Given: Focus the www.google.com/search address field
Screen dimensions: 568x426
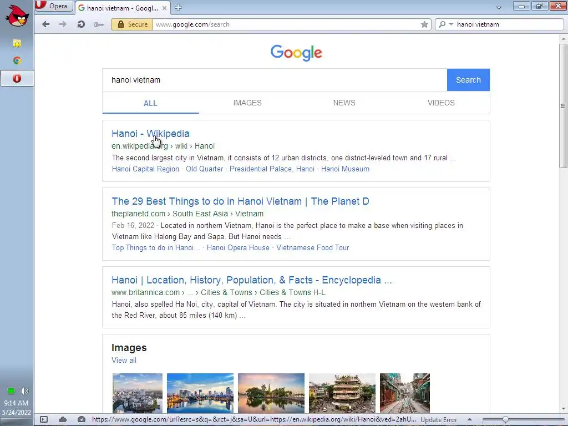Looking at the screenshot, I should [x=286, y=24].
